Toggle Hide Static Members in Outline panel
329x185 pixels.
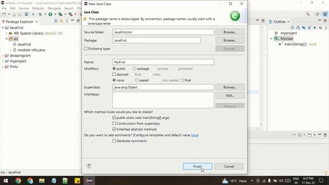[x=309, y=27]
